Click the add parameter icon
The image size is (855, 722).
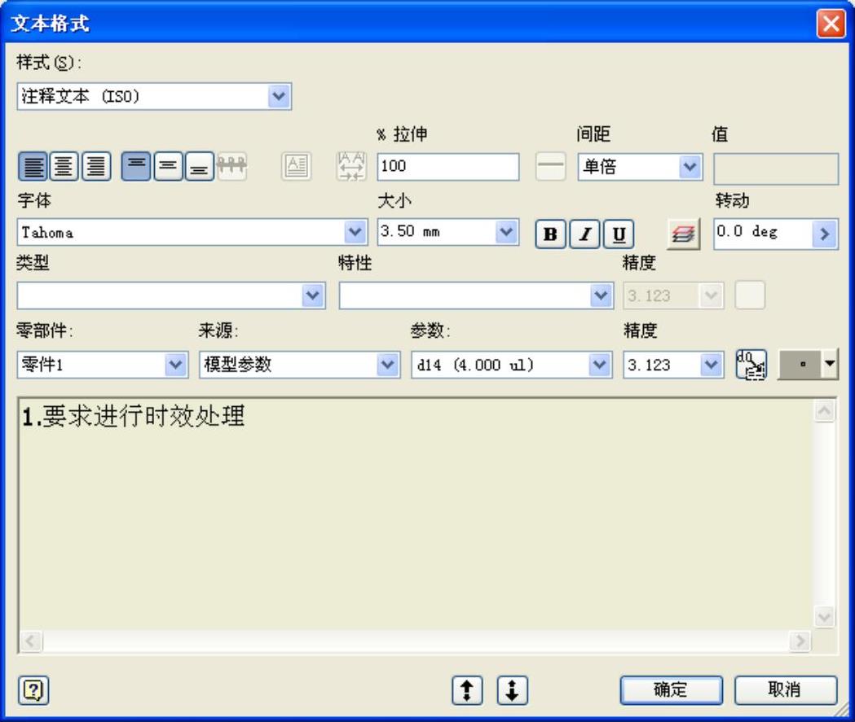coord(751,365)
